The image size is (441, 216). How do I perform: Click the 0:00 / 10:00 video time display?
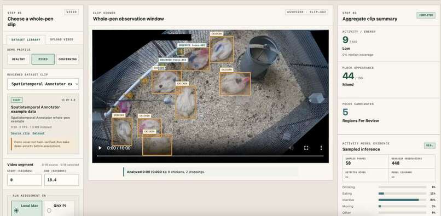click(119, 148)
